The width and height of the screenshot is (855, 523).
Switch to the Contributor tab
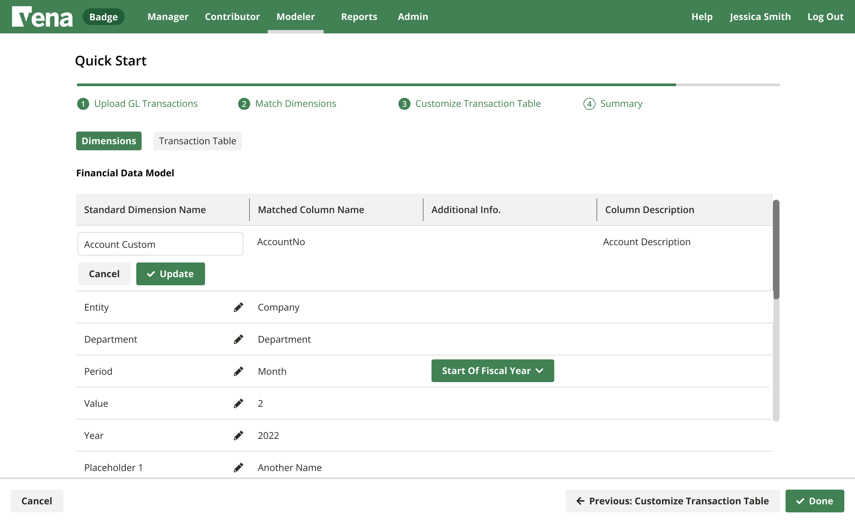(x=232, y=16)
